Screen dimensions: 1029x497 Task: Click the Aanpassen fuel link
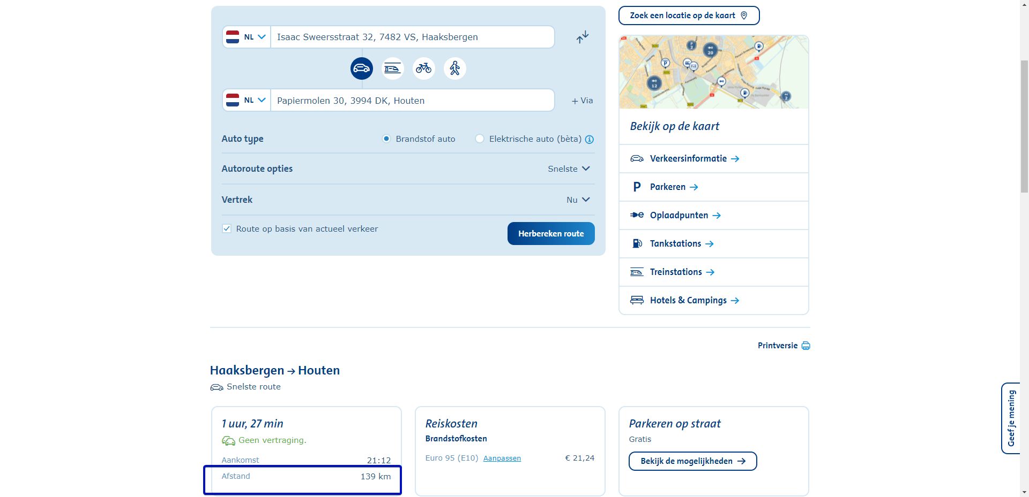tap(502, 458)
